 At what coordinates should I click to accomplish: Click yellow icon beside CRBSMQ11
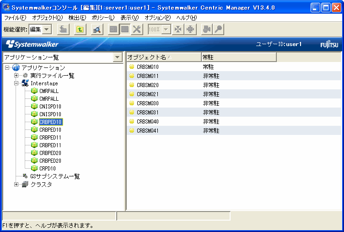132,76
